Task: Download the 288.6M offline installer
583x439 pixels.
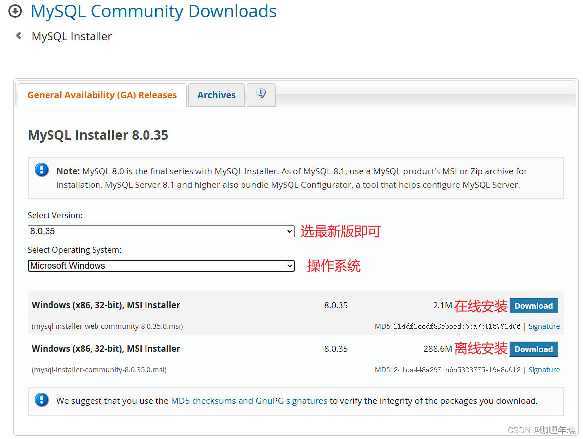Action: (x=534, y=349)
